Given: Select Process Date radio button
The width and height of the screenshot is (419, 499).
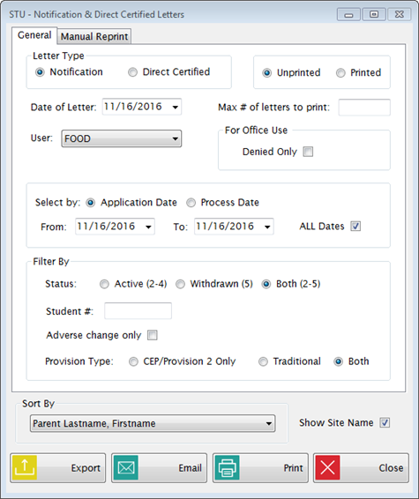Looking at the screenshot, I should [x=191, y=203].
